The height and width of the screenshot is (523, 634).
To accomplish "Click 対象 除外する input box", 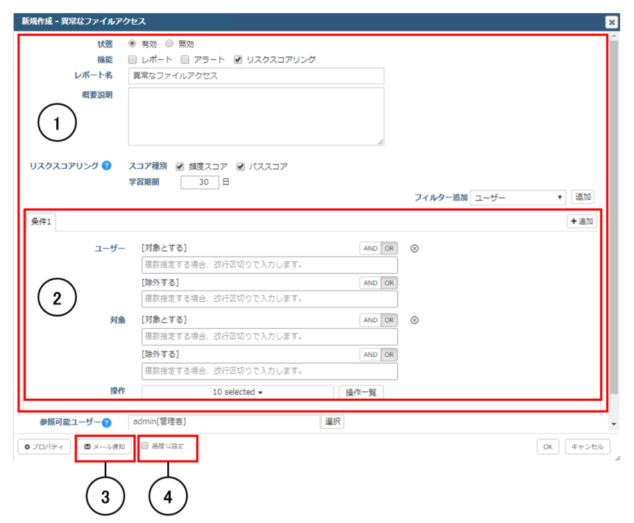I will tap(270, 371).
